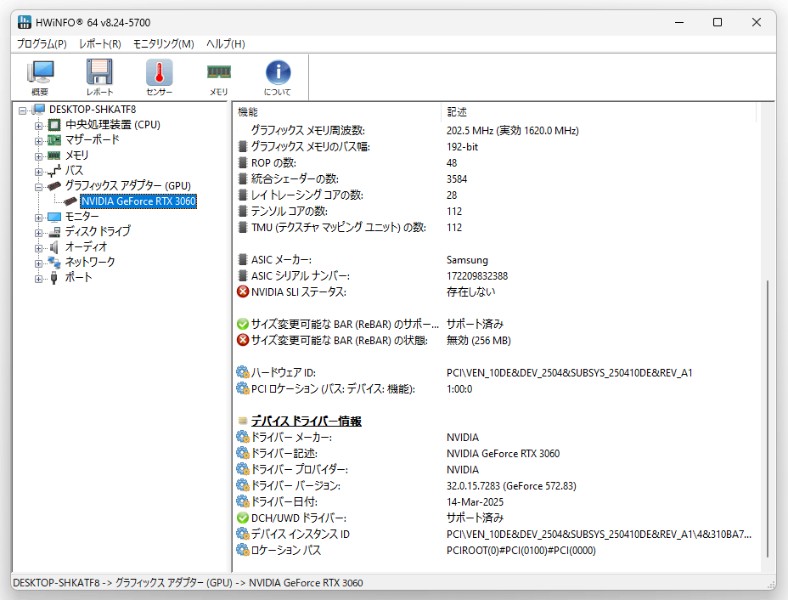Click the マザーボード board icon in tree

(54, 140)
